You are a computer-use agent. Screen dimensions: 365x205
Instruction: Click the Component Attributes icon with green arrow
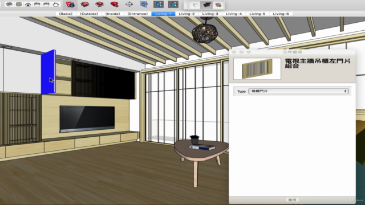(218, 5)
